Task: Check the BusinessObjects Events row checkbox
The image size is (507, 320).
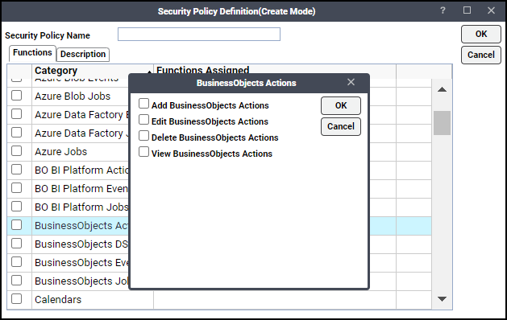Action: 16,262
